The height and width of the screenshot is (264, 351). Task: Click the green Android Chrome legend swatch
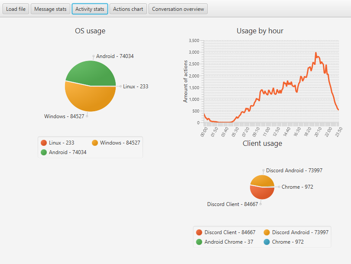[x=199, y=242]
